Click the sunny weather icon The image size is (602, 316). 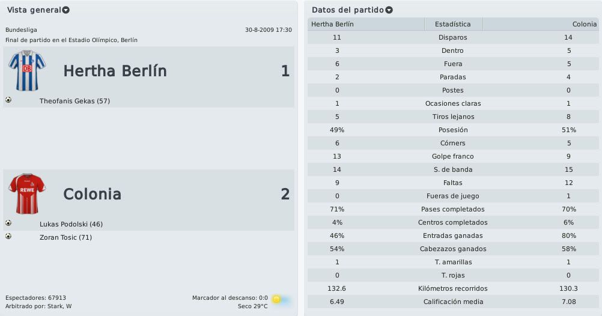click(x=280, y=300)
